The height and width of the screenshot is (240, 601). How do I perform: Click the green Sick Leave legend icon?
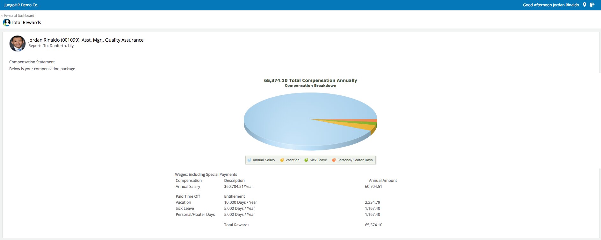click(x=306, y=160)
